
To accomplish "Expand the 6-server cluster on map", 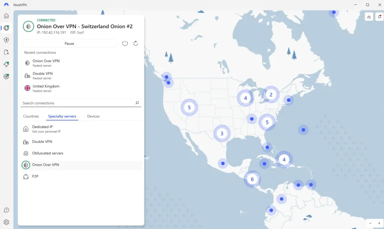I will 252,179.
